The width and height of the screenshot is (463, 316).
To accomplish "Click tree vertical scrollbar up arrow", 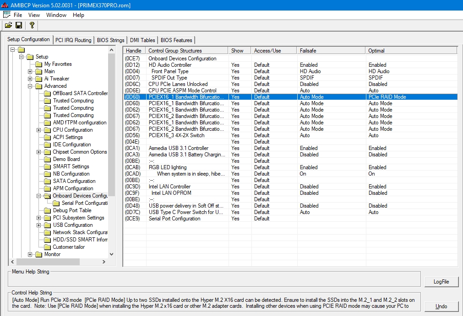I will point(111,50).
